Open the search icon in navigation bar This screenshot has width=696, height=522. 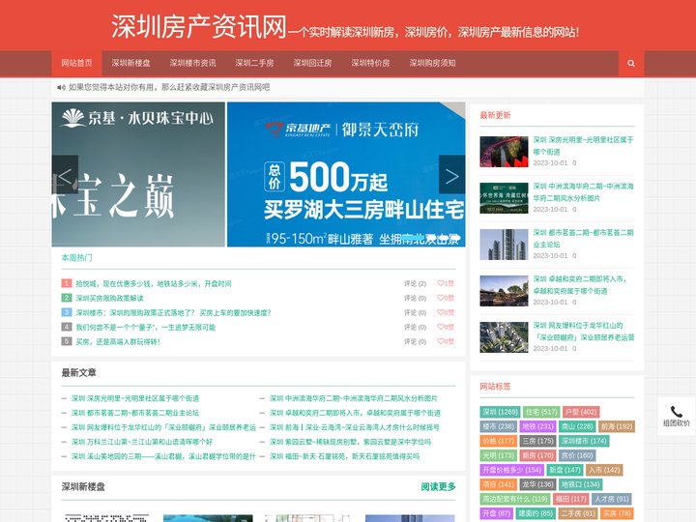click(630, 64)
